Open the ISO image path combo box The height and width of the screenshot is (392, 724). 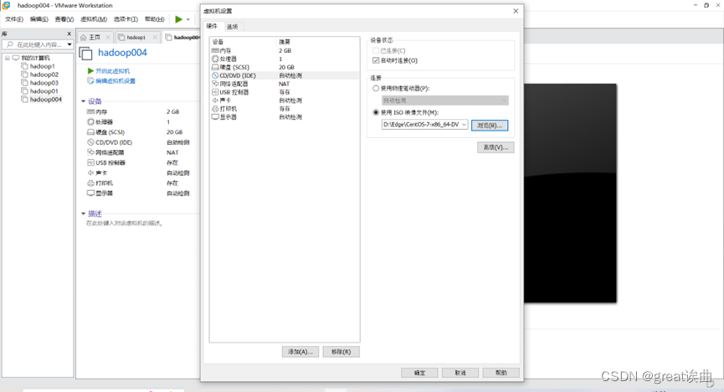tap(425, 124)
